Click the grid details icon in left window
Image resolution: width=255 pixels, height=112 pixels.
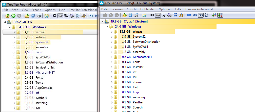pyautogui.click(x=77, y=16)
